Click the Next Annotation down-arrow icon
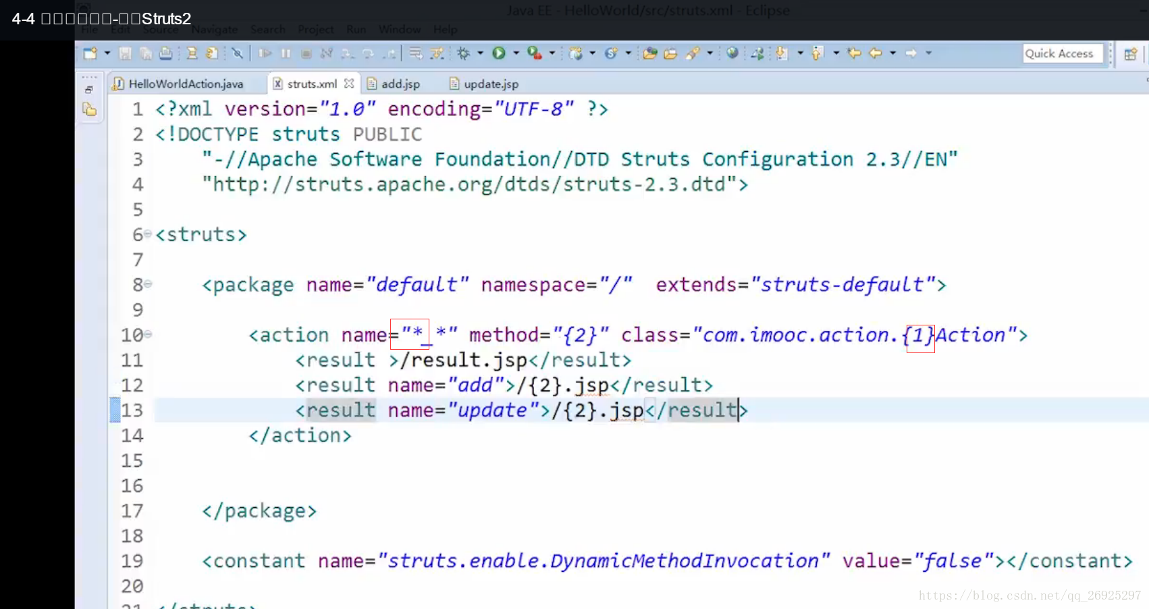This screenshot has width=1149, height=609. 782,53
